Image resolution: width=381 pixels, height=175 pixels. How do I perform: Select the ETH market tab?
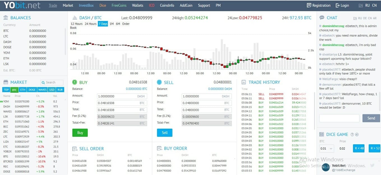(23, 90)
